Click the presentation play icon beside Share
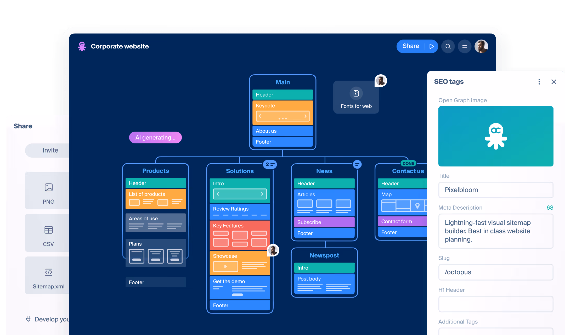Screen dimensions: 565x335 pyautogui.click(x=431, y=46)
